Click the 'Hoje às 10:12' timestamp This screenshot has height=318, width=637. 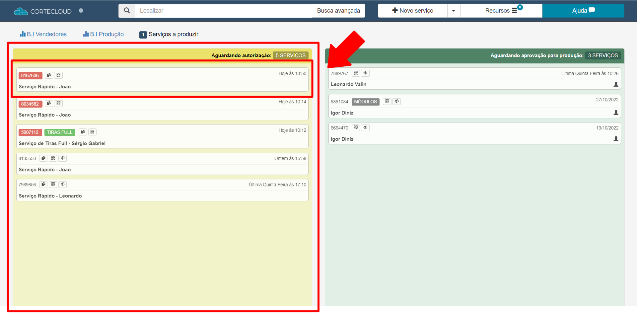[292, 130]
